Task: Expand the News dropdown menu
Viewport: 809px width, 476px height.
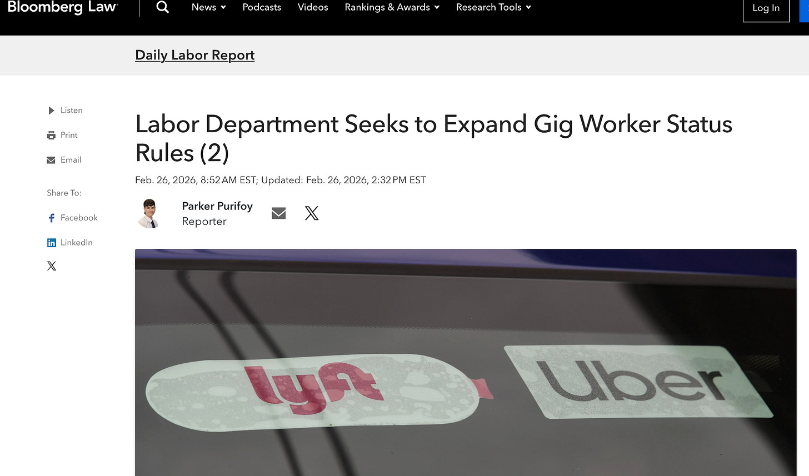Action: 208,7
